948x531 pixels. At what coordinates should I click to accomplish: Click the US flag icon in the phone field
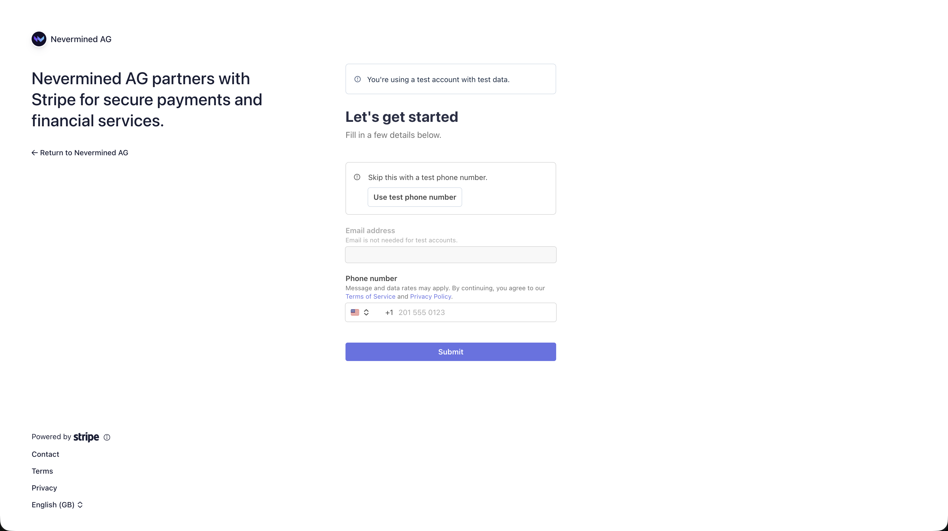[x=355, y=312]
